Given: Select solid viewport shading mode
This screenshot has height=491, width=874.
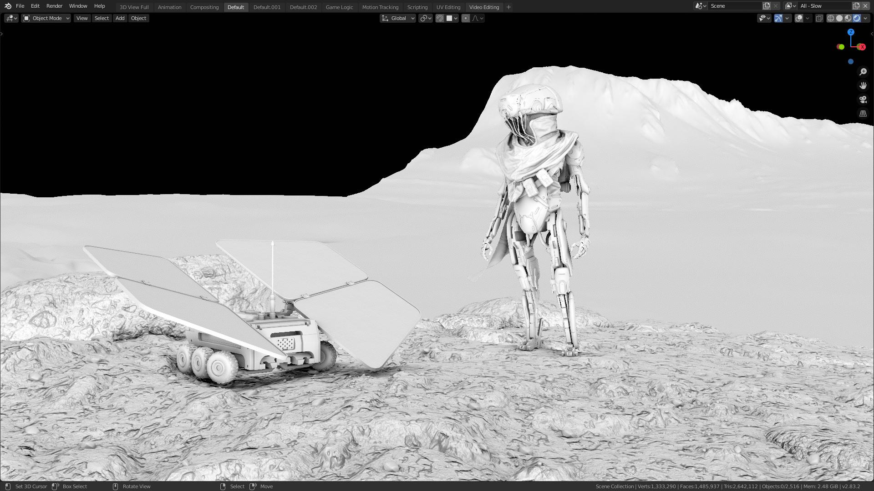Looking at the screenshot, I should point(839,18).
